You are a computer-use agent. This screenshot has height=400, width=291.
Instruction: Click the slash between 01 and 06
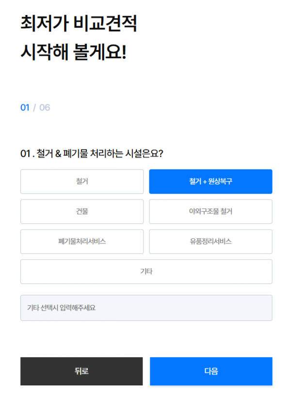click(34, 107)
